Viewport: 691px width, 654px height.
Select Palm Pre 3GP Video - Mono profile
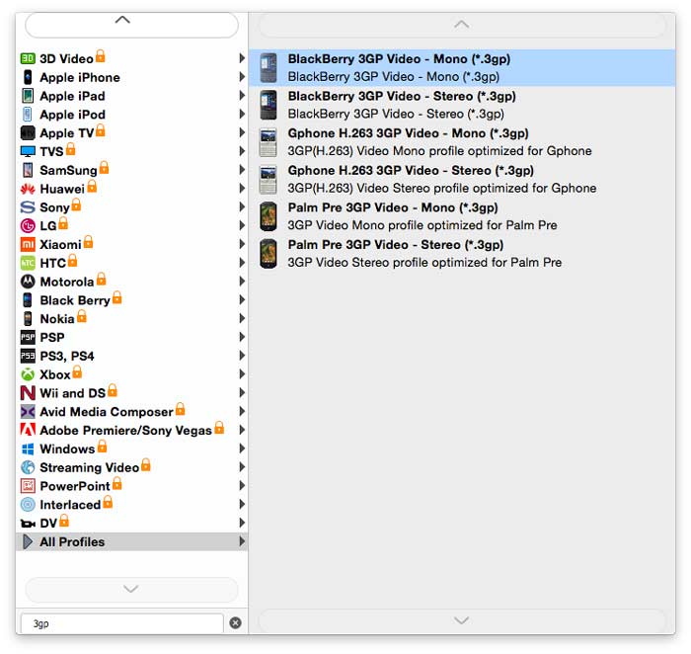click(x=462, y=216)
